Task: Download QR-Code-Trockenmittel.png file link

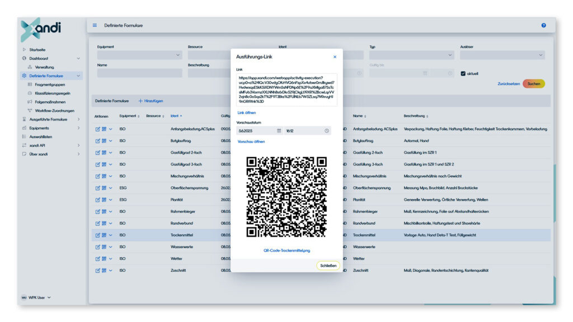Action: pos(286,250)
